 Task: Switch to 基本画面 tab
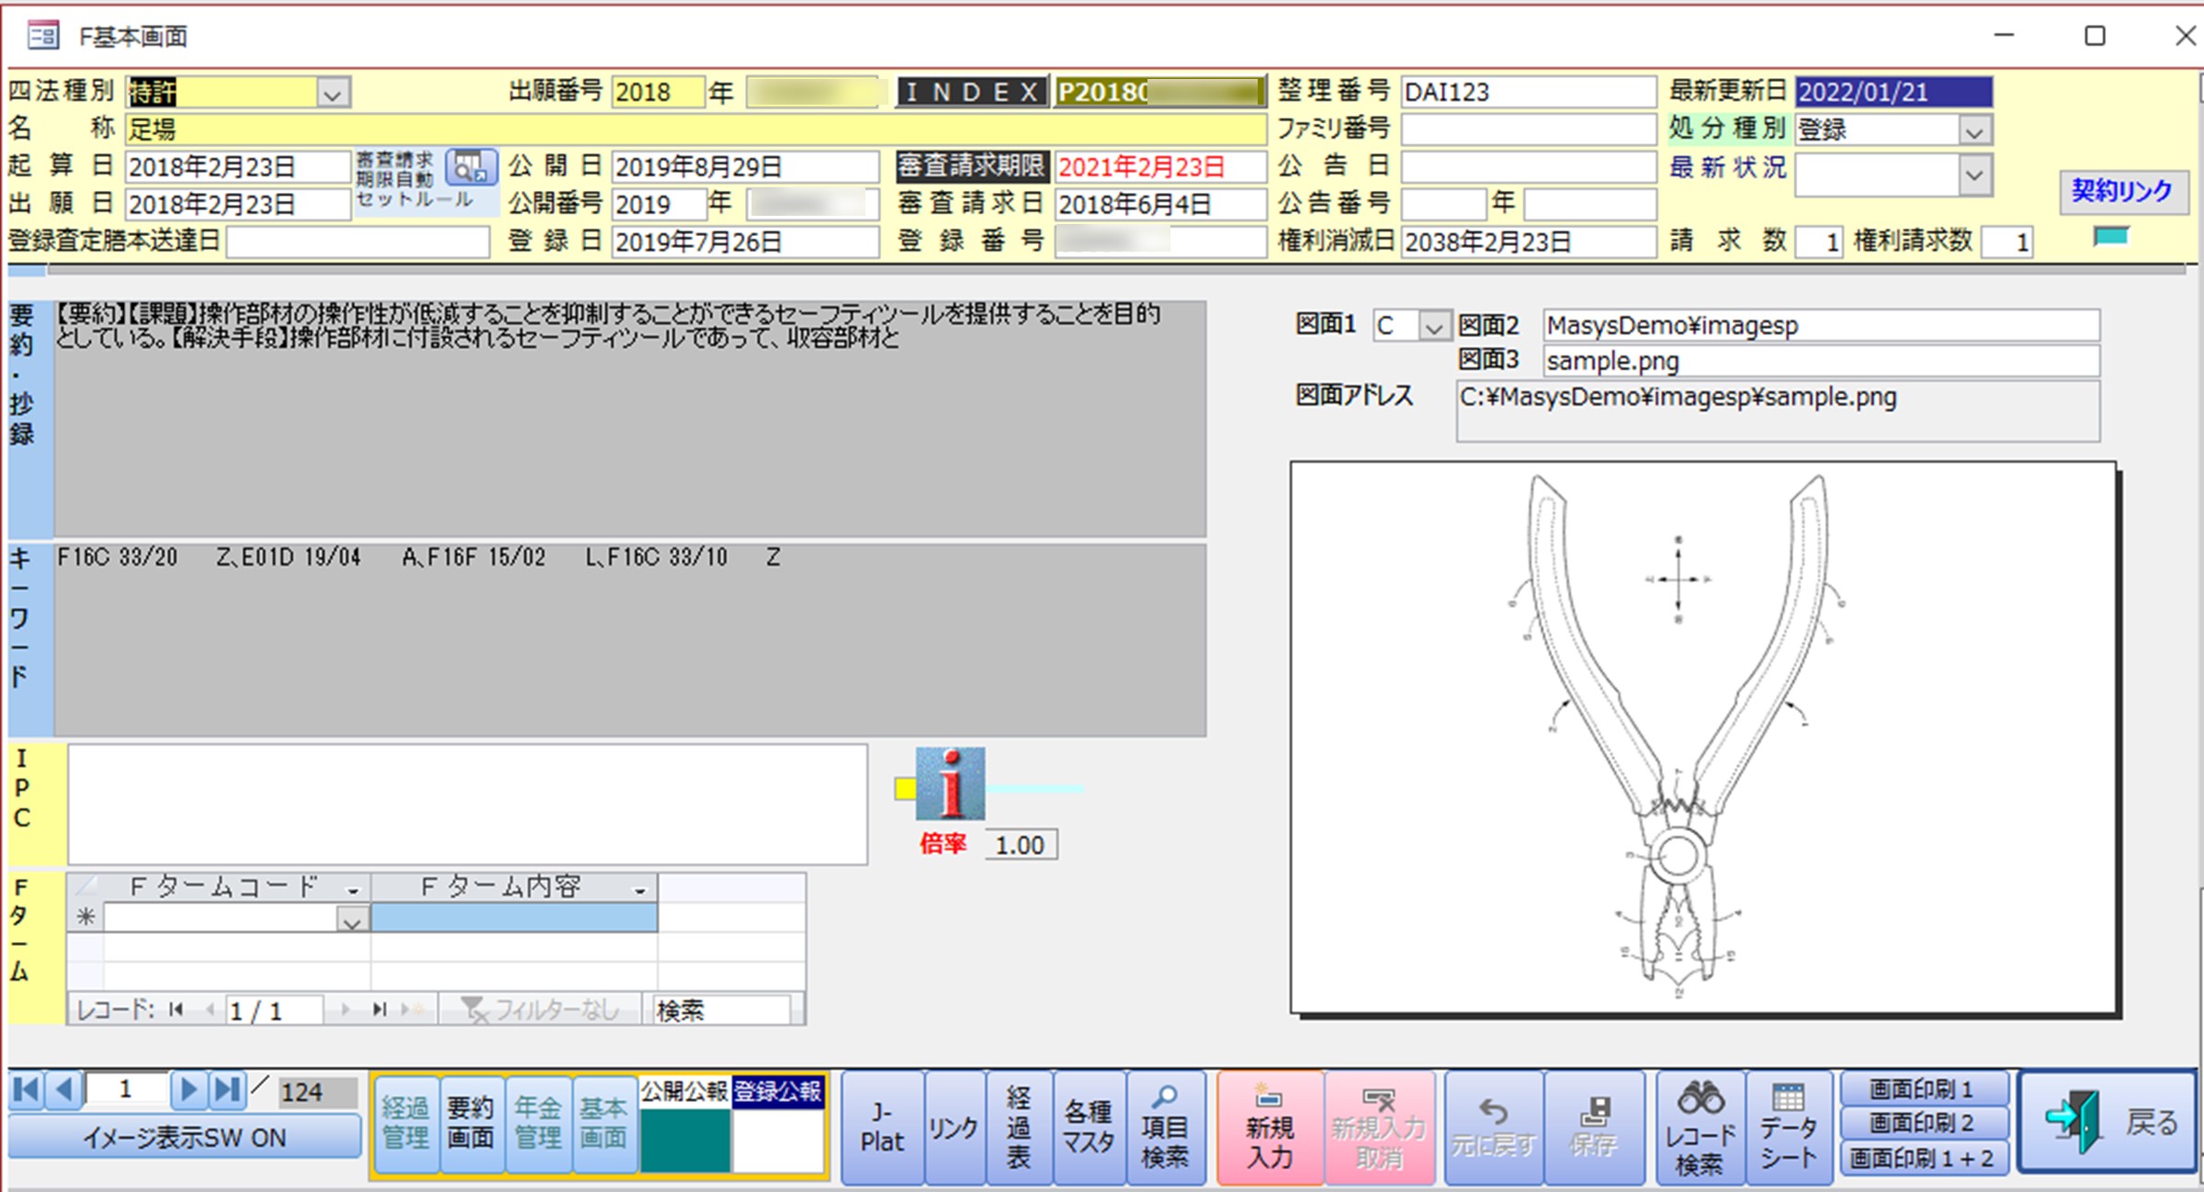pyautogui.click(x=604, y=1122)
